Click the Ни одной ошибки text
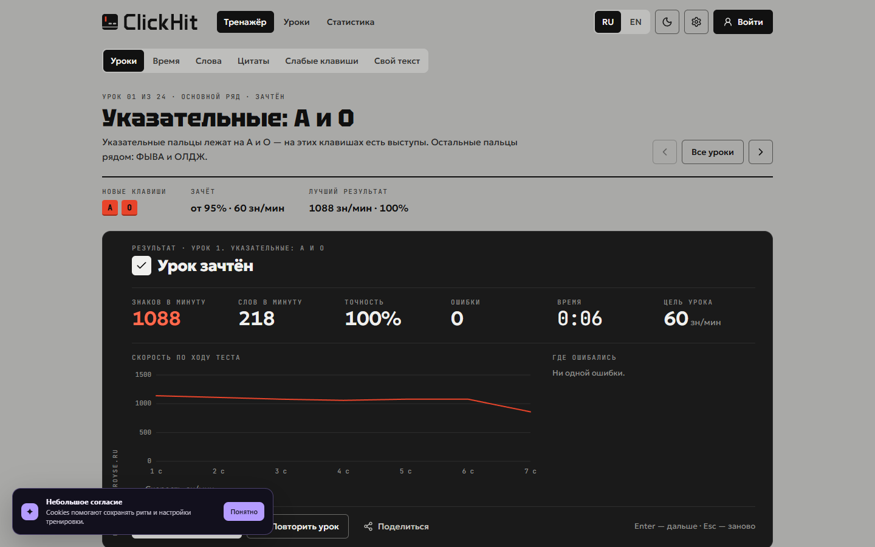Image resolution: width=875 pixels, height=547 pixels. [x=588, y=373]
